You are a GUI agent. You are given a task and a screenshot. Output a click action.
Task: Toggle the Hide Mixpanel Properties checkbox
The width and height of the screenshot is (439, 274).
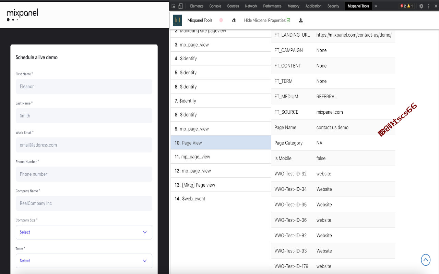point(288,20)
